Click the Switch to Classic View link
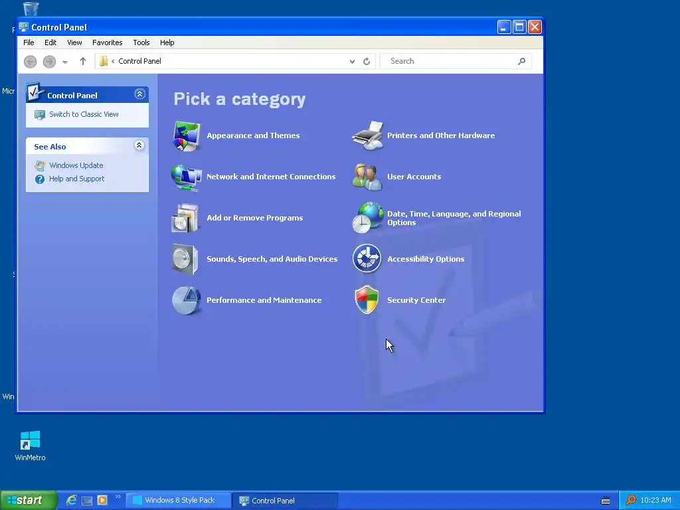 tap(84, 114)
